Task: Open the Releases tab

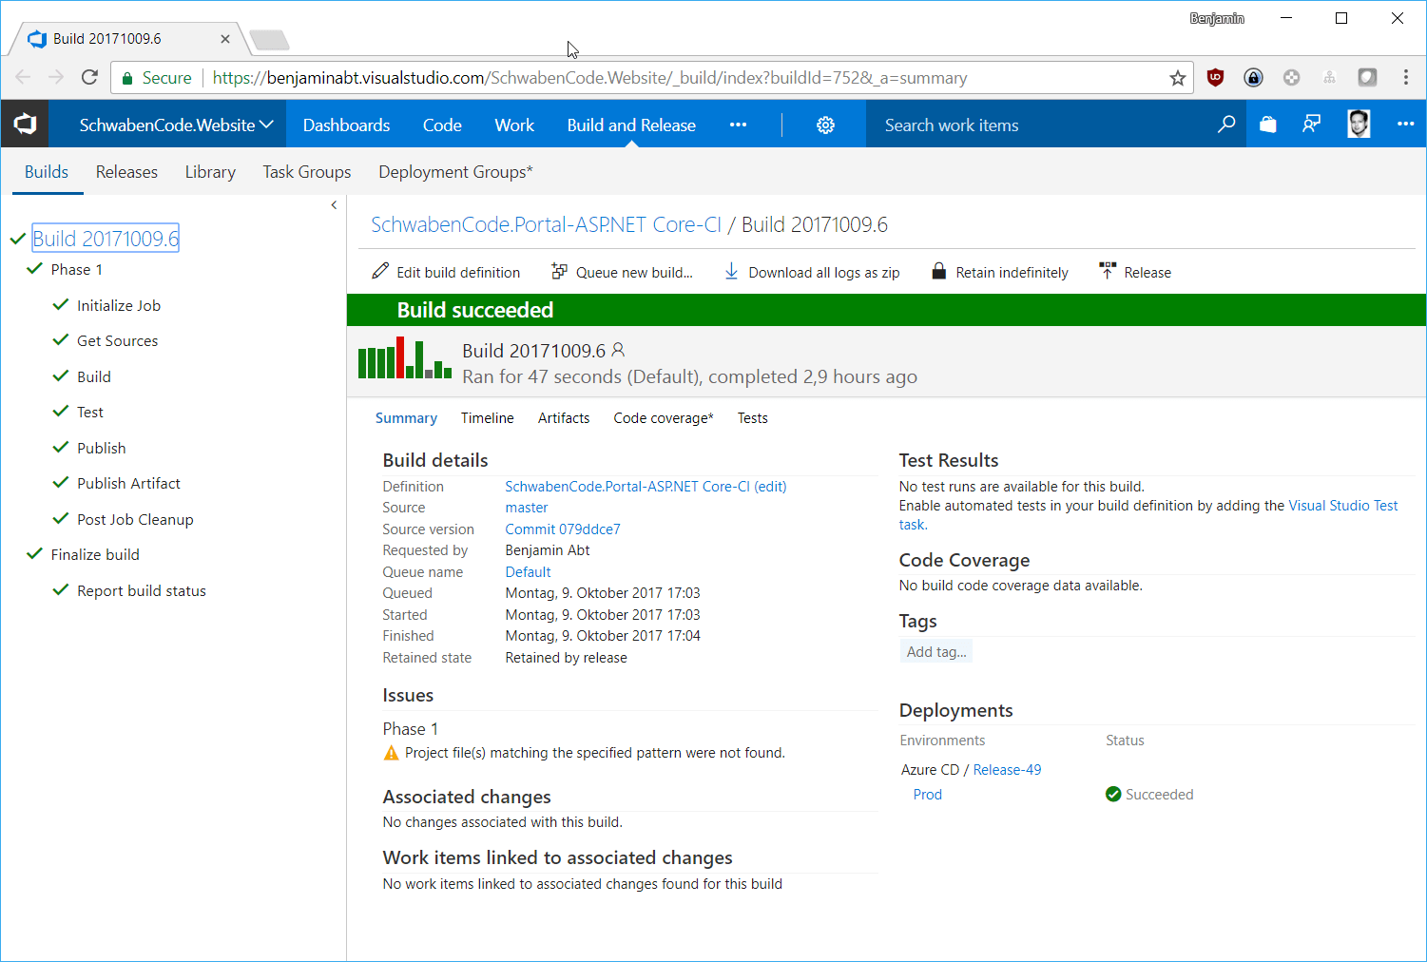Action: coord(126,172)
